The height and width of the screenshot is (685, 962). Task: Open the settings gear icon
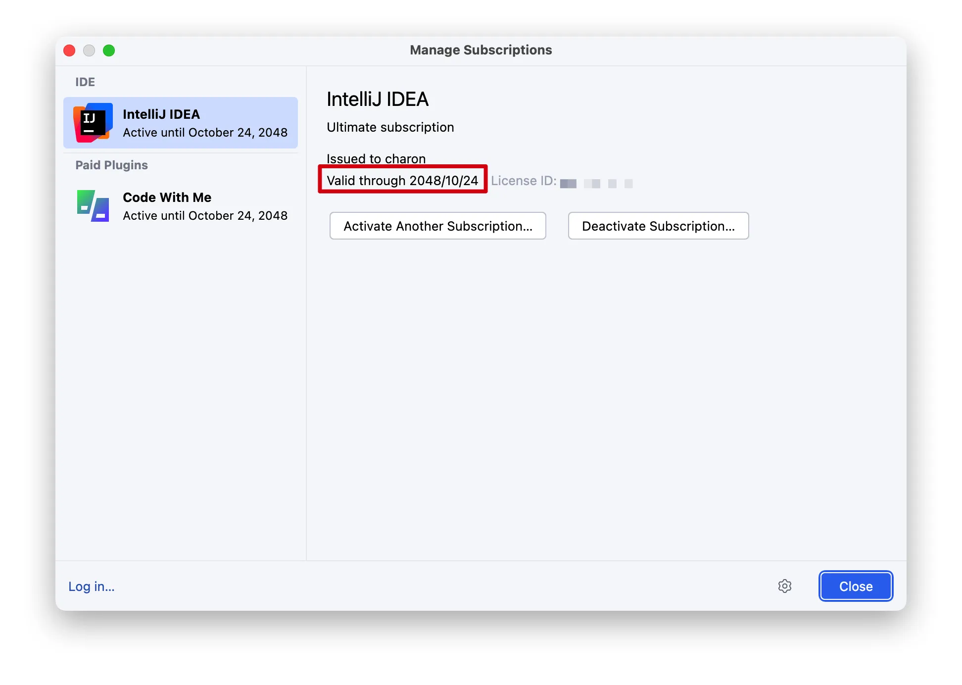point(785,586)
